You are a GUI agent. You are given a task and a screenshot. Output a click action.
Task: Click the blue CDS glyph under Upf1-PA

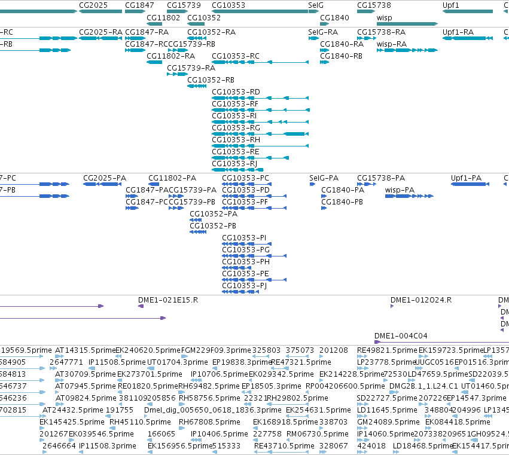[x=470, y=184]
